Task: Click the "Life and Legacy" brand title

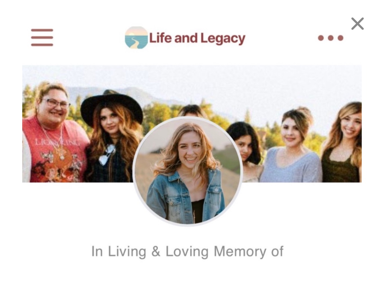Action: tap(197, 38)
